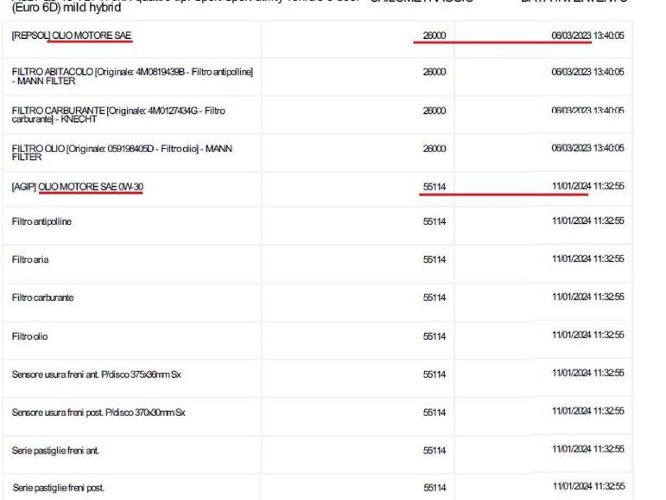
Task: Click the Filtro aria entry
Action: click(x=30, y=259)
